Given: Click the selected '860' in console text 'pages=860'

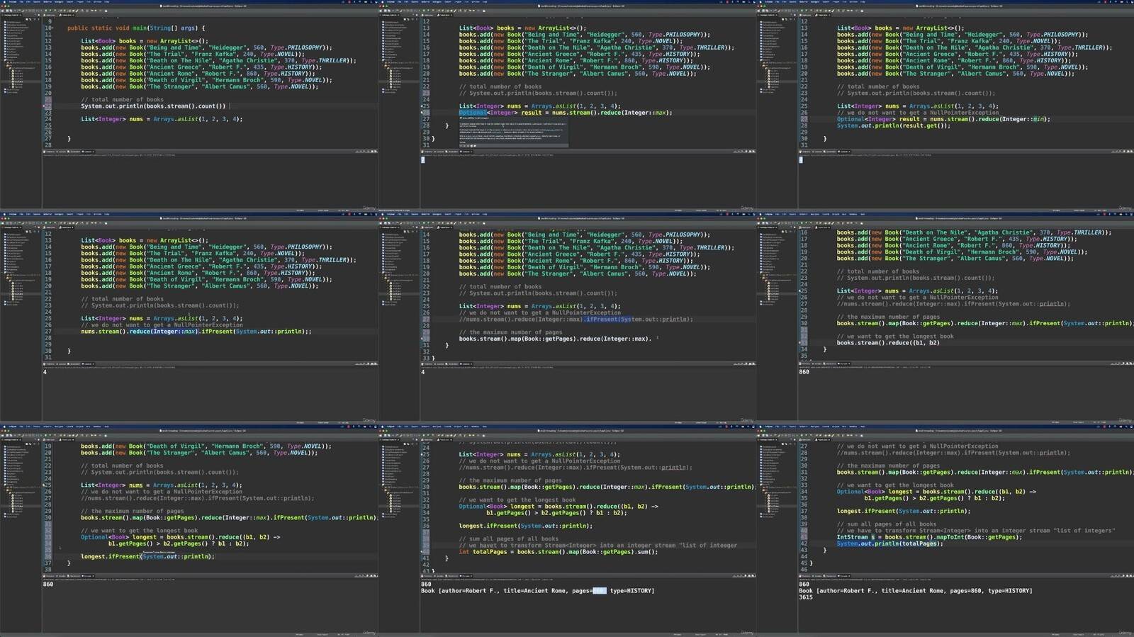Looking at the screenshot, I should point(600,591).
